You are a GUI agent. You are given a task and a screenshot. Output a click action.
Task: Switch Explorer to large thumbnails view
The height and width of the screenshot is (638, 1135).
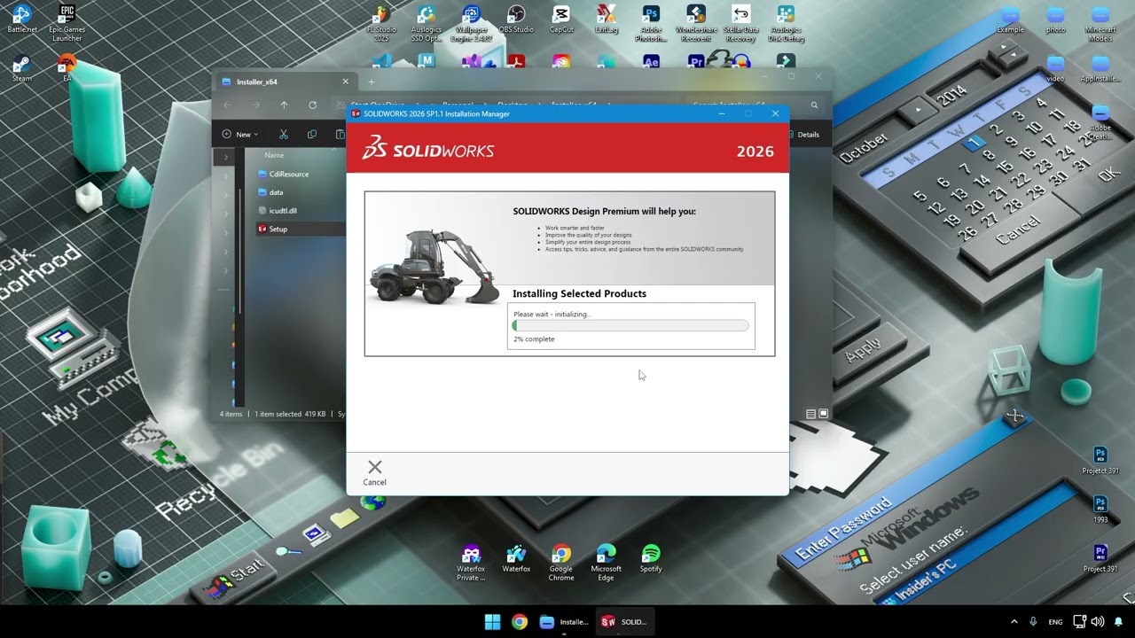click(x=823, y=414)
